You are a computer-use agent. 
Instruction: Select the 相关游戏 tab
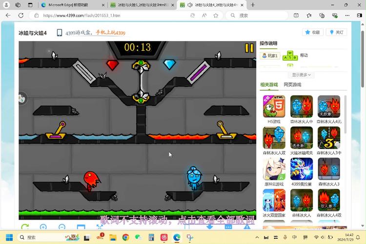click(269, 85)
